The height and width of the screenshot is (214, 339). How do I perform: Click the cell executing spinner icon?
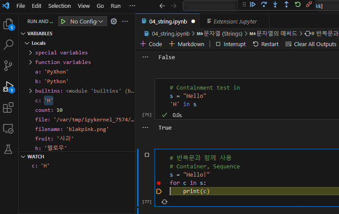(165, 202)
